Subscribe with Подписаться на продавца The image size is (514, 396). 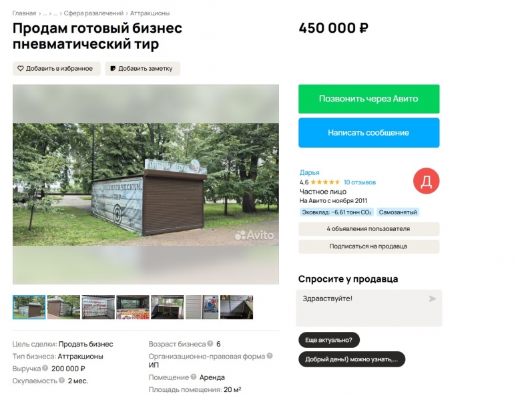click(368, 246)
